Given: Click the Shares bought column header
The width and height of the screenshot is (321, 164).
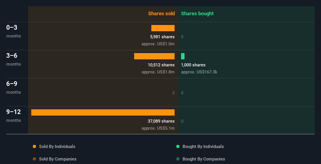Looking at the screenshot, I should [197, 14].
